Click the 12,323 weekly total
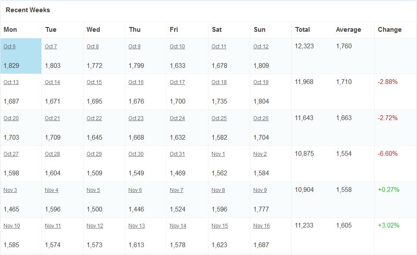 coord(304,46)
